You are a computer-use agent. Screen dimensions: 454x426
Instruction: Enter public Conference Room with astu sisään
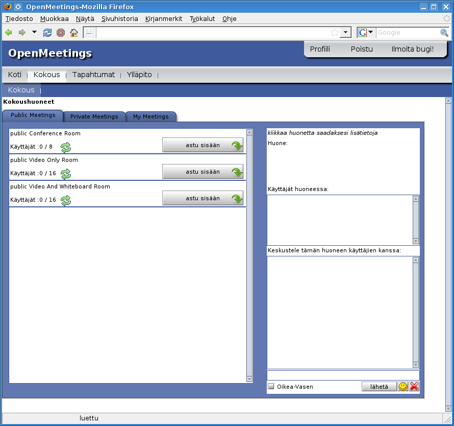click(203, 145)
